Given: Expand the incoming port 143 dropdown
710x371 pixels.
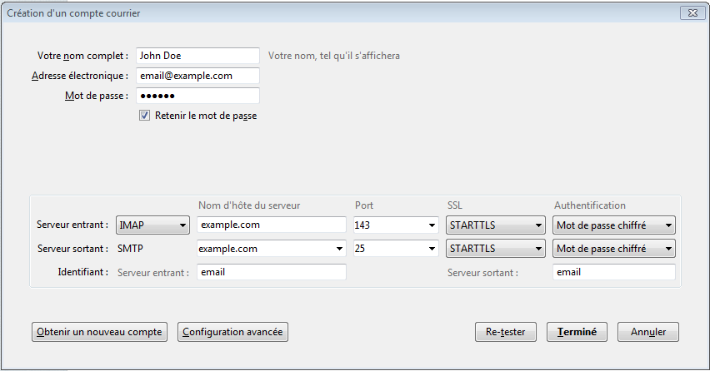Looking at the screenshot, I should (x=432, y=225).
